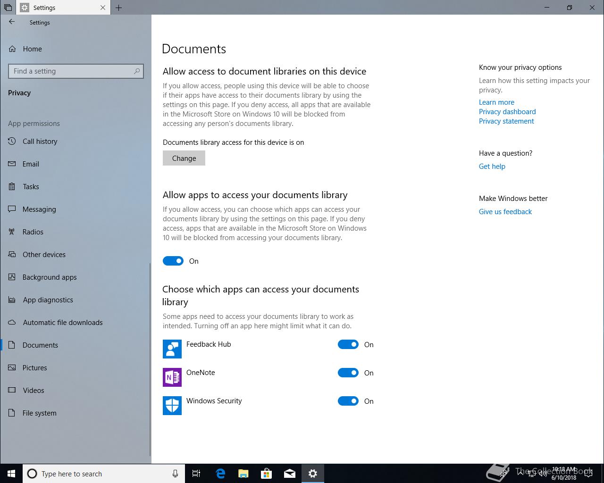Viewport: 604px width, 483px height.
Task: Disable OneNote documents access
Action: tap(348, 373)
